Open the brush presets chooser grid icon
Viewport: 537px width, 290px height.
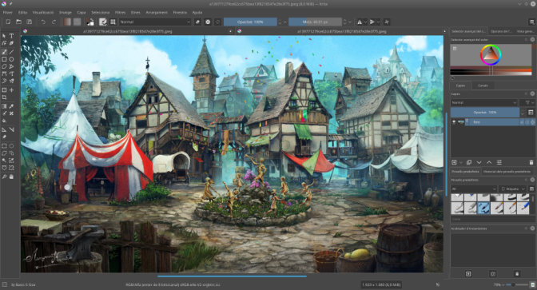[x=113, y=22]
